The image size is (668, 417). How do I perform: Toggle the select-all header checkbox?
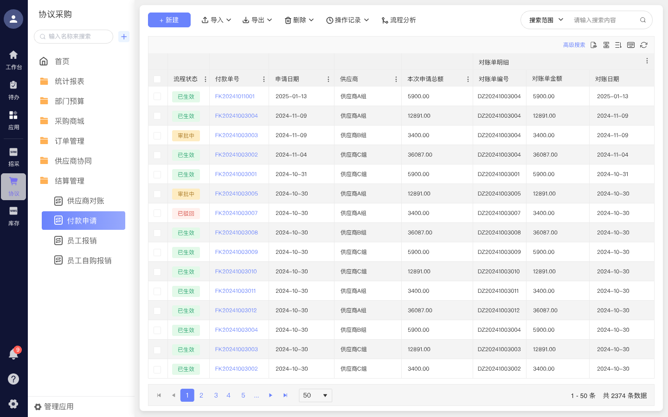(x=157, y=79)
